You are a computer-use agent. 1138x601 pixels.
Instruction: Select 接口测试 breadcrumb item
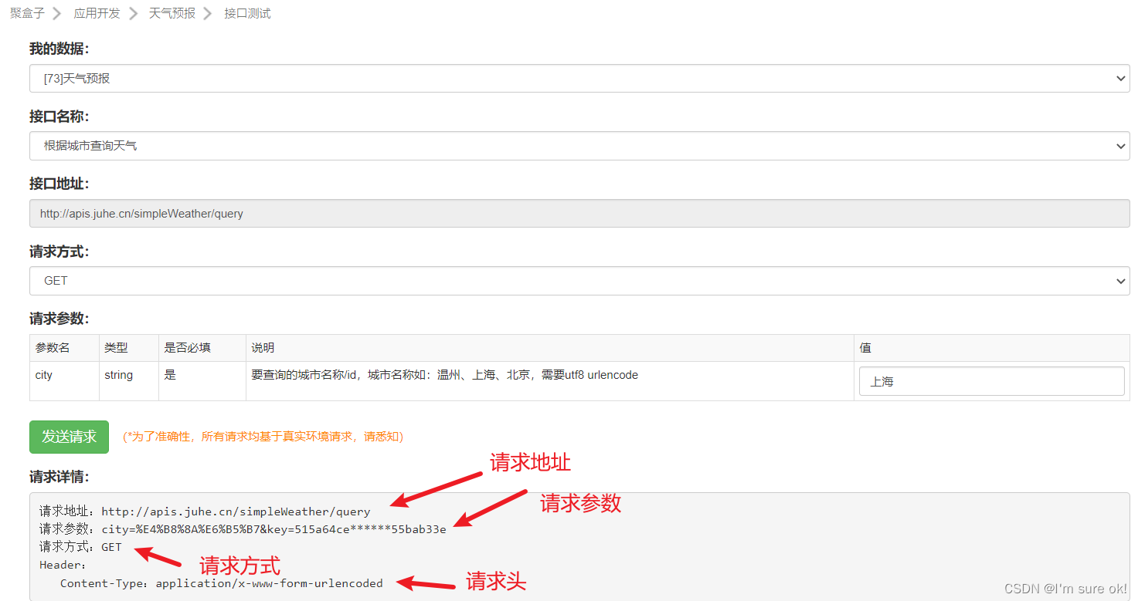point(247,13)
